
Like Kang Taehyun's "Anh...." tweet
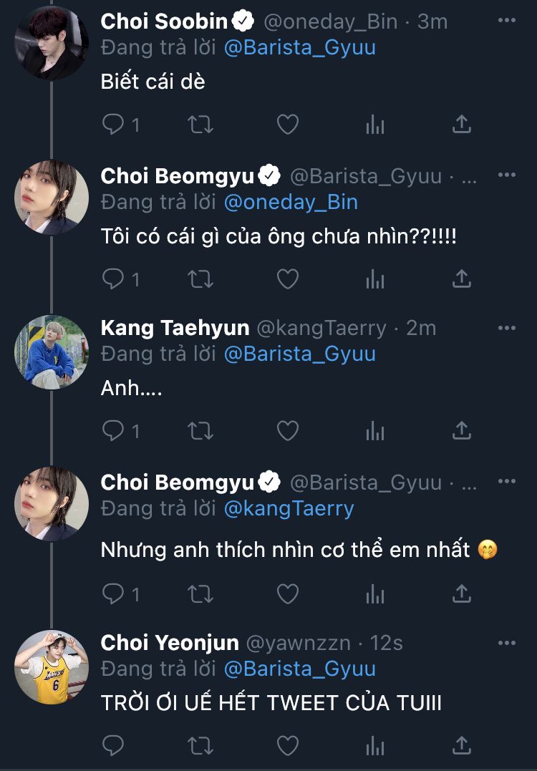pyautogui.click(x=287, y=430)
